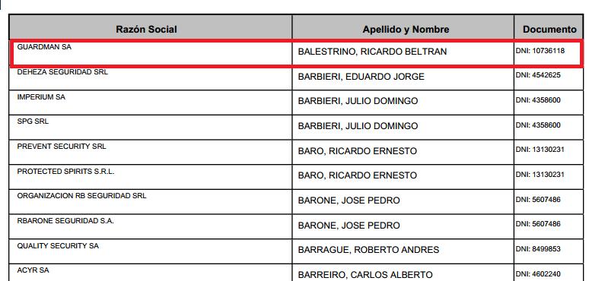589x281 pixels.
Task: Click BARREIRO, CARLOS ALBERTO name
Action: [x=365, y=275]
